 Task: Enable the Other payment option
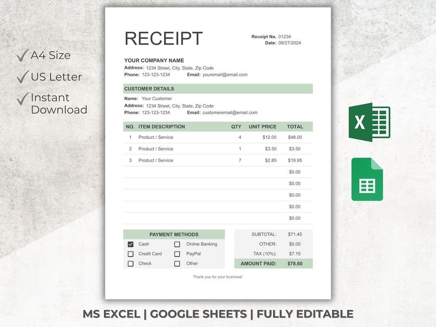point(177,264)
